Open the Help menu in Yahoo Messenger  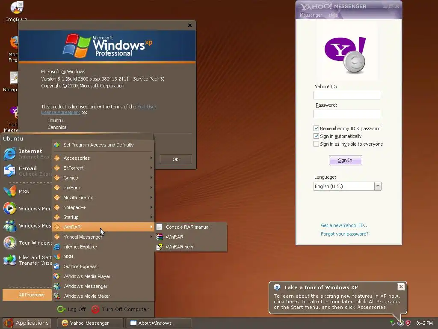click(333, 15)
